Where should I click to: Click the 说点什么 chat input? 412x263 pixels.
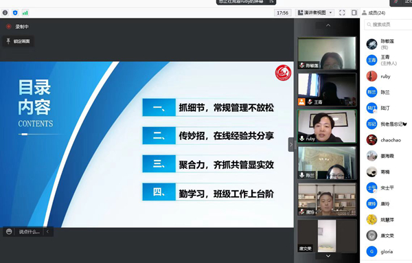point(29,231)
